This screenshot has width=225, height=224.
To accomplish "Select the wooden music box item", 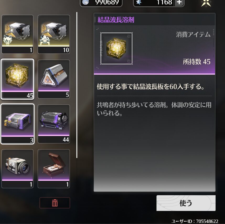I will 54,169.
